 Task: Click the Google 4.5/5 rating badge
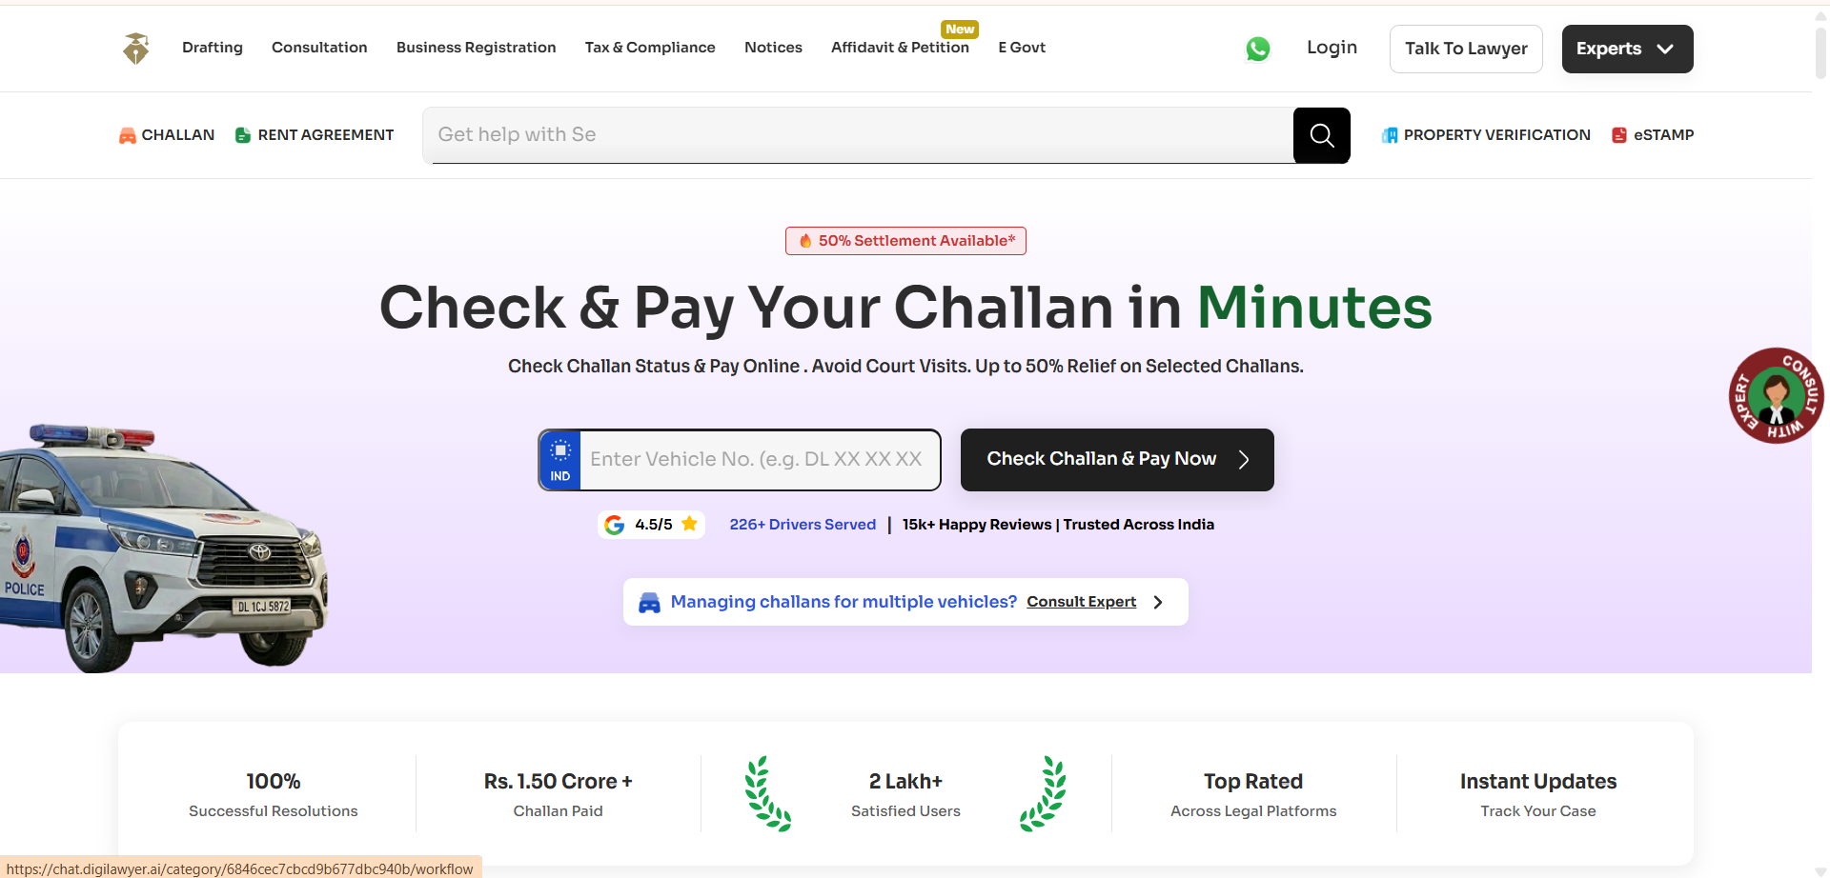tap(652, 525)
